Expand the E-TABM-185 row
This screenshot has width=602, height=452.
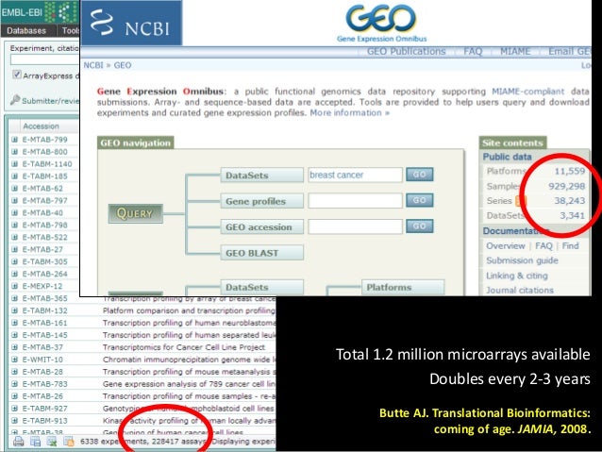[x=14, y=176]
